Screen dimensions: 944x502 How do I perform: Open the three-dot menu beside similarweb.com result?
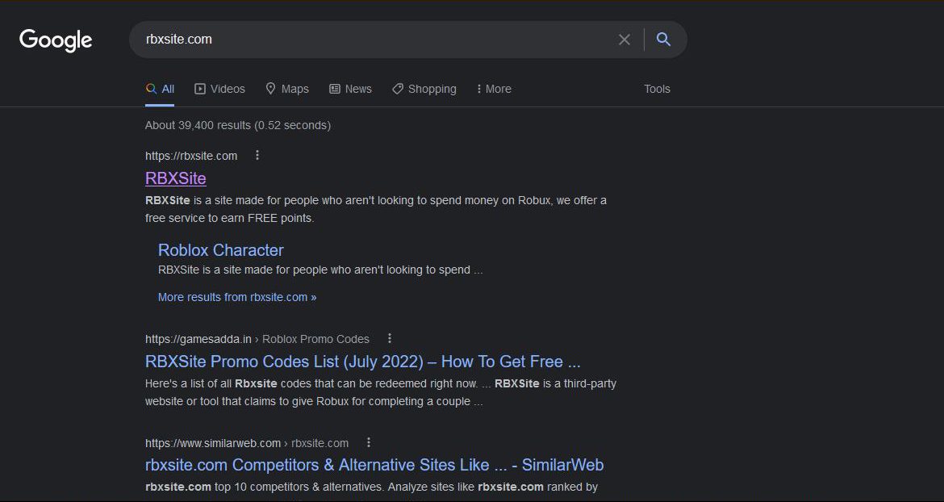369,442
